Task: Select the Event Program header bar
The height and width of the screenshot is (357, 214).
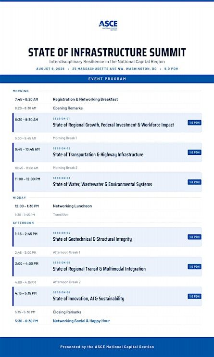Action: tap(107, 79)
